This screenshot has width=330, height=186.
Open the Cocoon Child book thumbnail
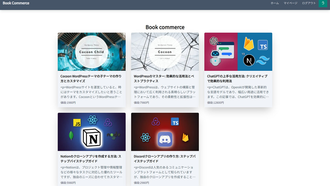[92, 52]
